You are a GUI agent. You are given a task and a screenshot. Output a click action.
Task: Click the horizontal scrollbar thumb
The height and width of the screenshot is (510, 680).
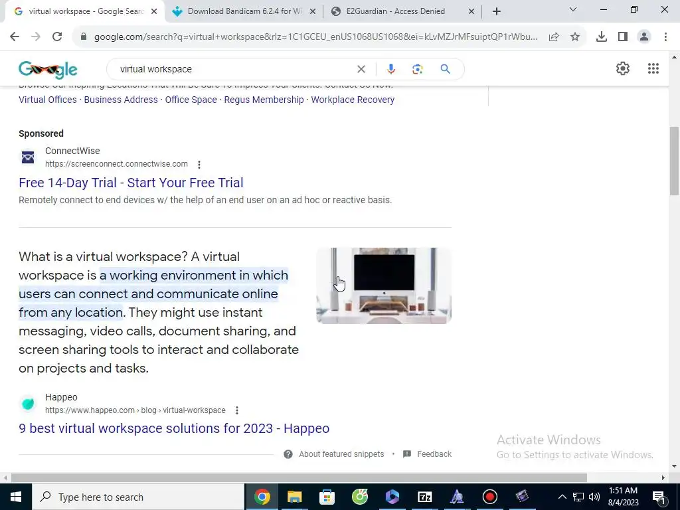click(299, 477)
